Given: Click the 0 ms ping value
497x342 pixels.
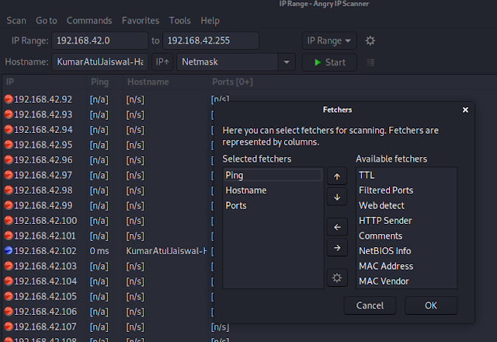Looking at the screenshot, I should (x=99, y=251).
